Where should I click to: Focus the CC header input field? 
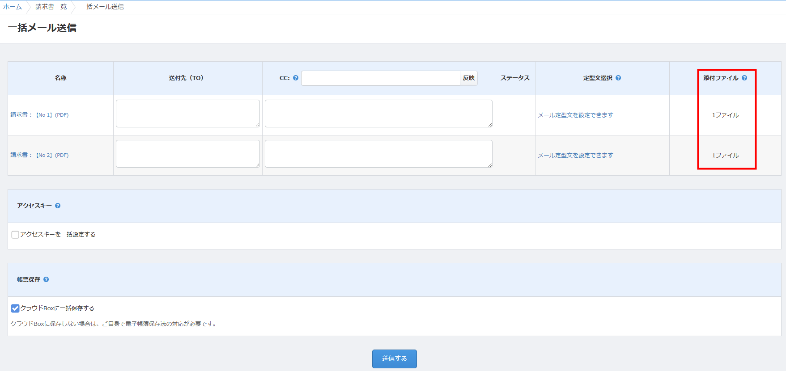[x=380, y=78]
